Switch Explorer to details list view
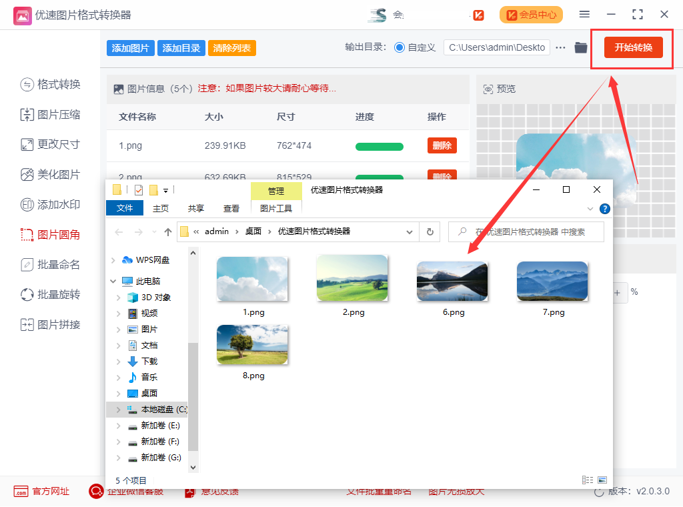The image size is (683, 507). point(588,480)
